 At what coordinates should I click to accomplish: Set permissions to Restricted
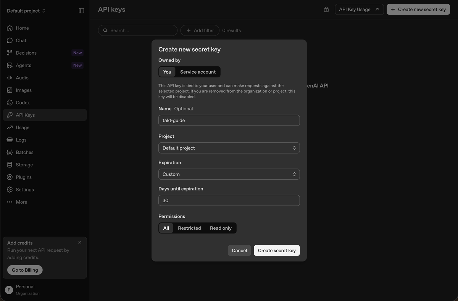tap(189, 228)
